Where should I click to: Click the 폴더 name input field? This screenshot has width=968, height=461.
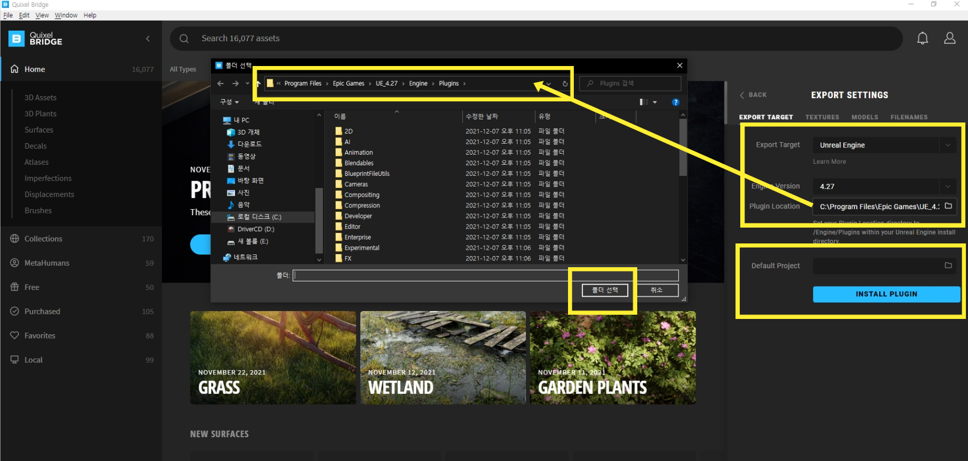click(486, 275)
